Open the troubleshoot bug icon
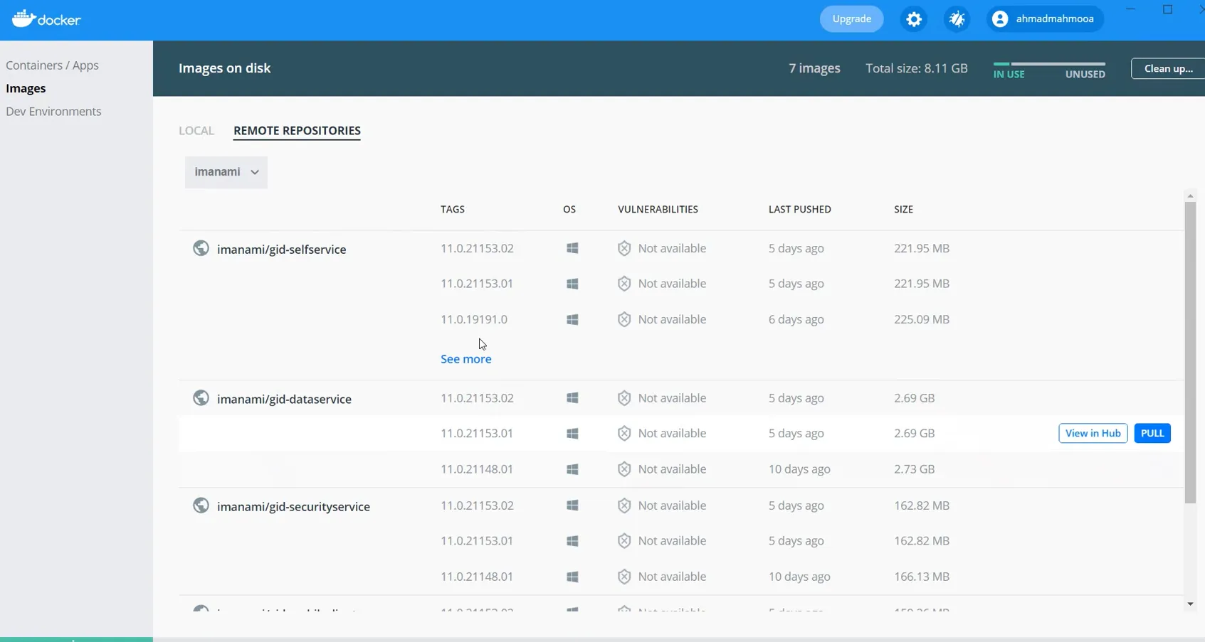 957,19
